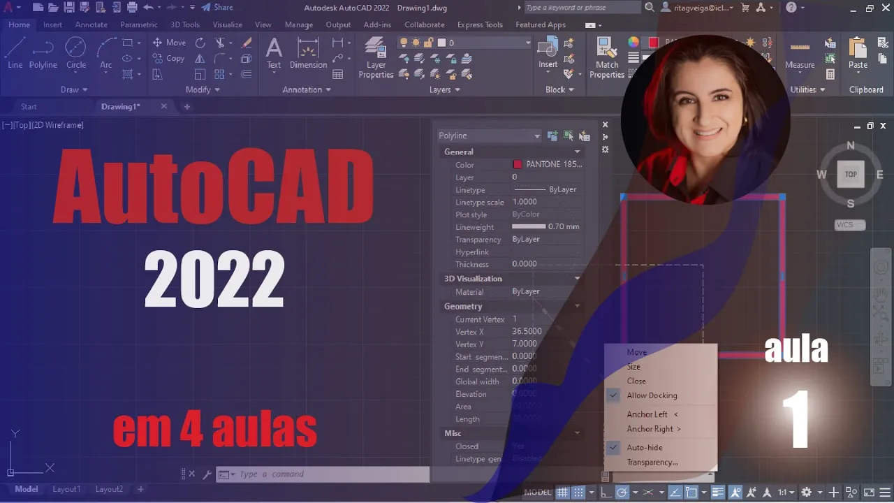Click the Open file folder icon
This screenshot has width=894, height=503.
point(54,8)
